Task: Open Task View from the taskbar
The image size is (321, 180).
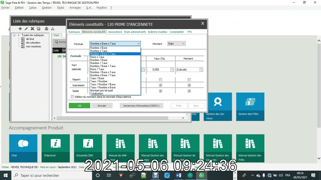Action: click(x=109, y=175)
